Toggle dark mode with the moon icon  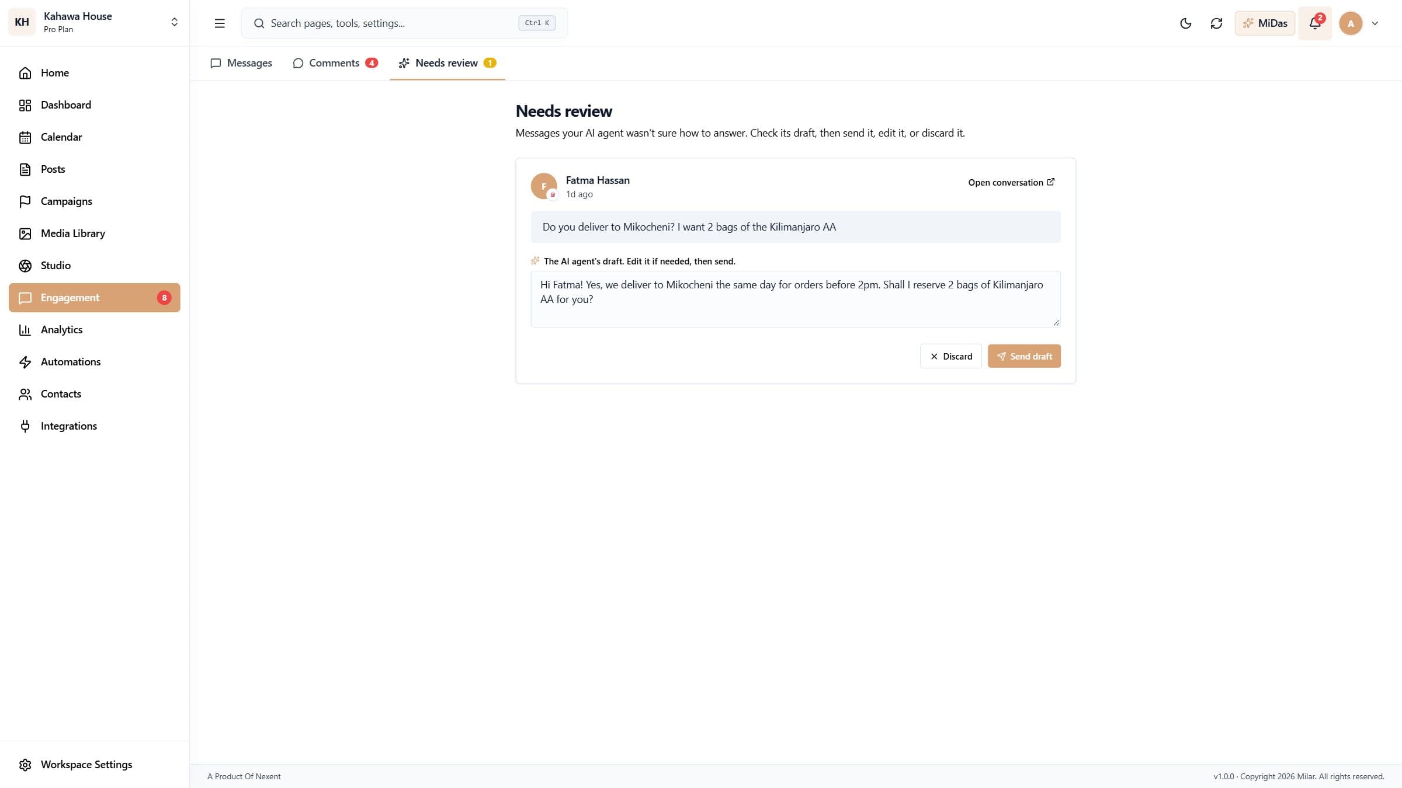[x=1186, y=23]
